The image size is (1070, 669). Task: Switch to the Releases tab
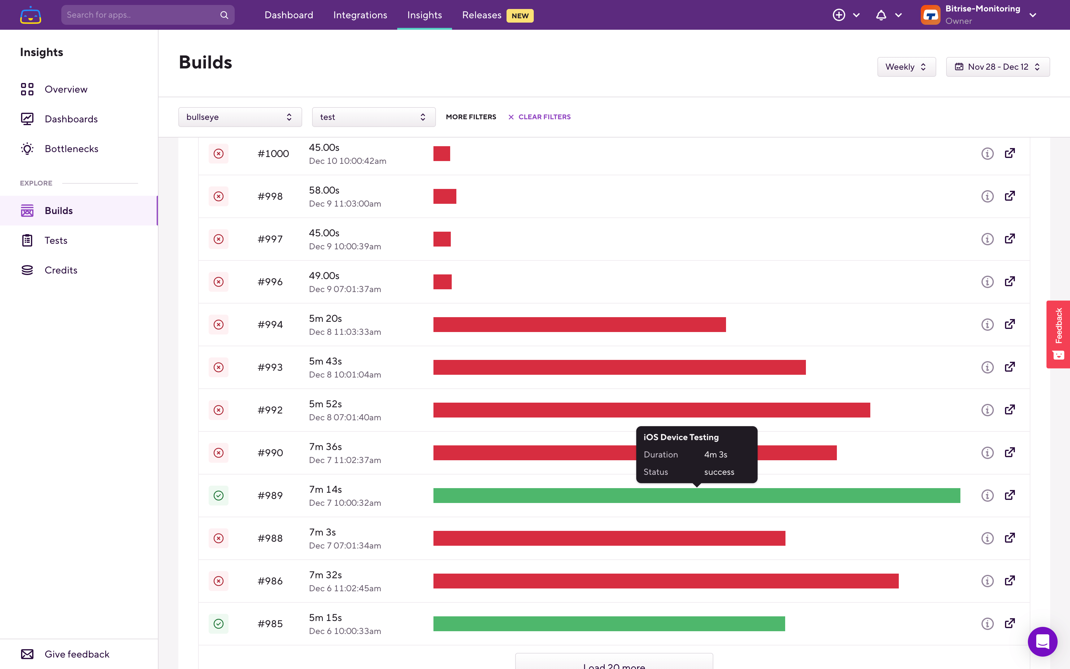coord(481,15)
